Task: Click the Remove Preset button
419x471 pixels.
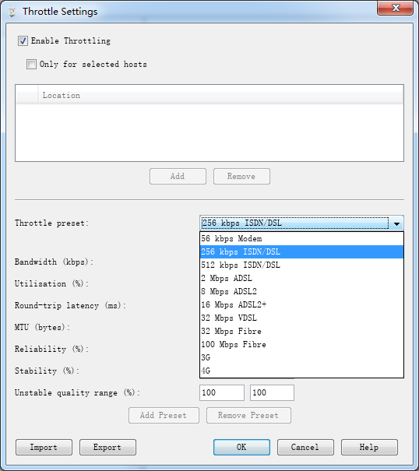Action: coord(248,416)
